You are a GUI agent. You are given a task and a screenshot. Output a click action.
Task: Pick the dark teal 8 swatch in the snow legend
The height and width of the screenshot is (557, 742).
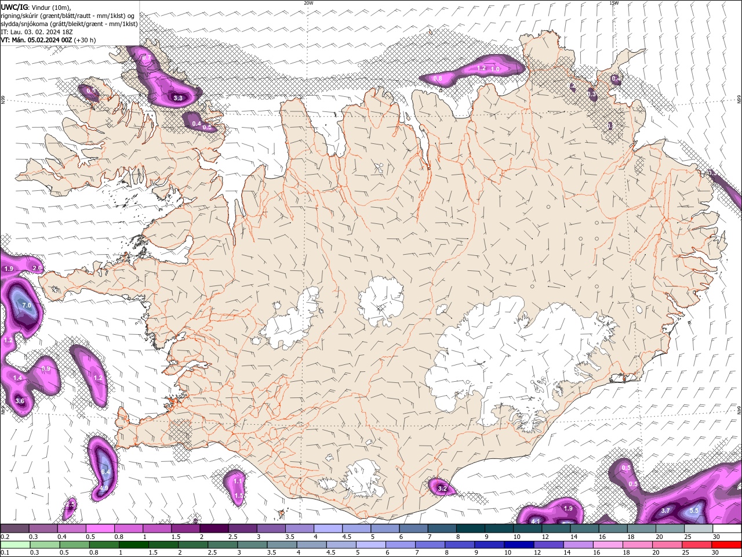point(471,529)
